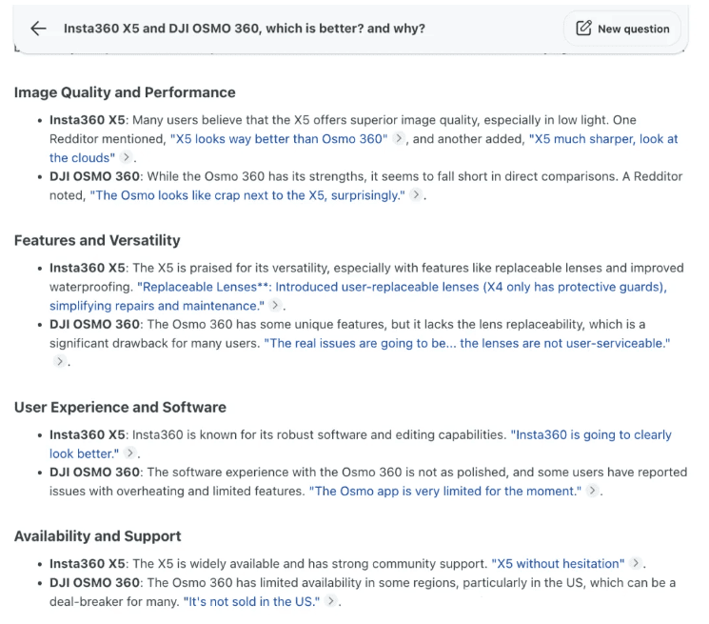Expand source chevron after the Osmo app quote
This screenshot has width=709, height=624.
(592, 491)
